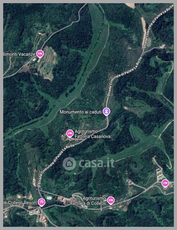Click the swimming pool near Colleoli Resort

pos(49,198)
